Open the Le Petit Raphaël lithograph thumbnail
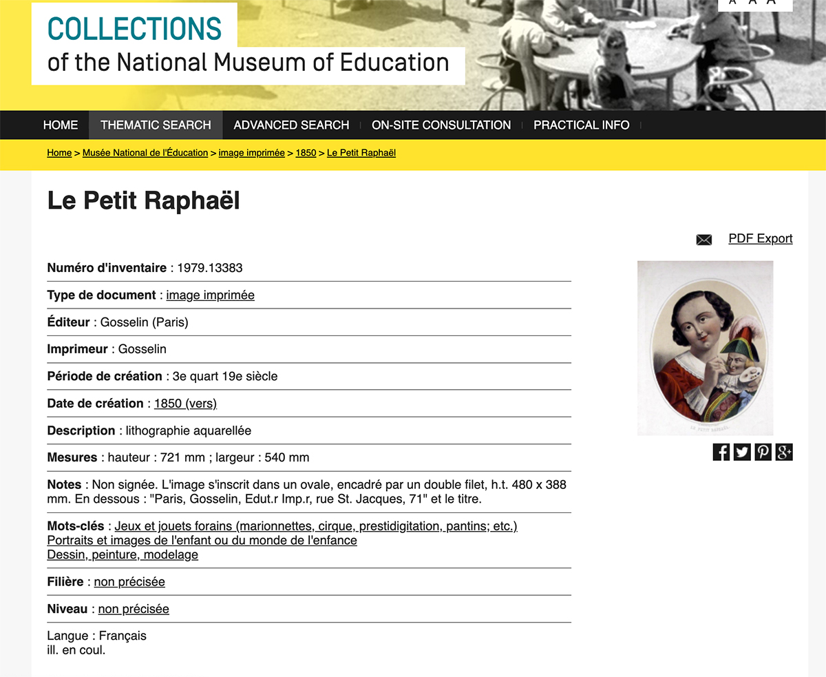This screenshot has height=677, width=826. (x=705, y=348)
